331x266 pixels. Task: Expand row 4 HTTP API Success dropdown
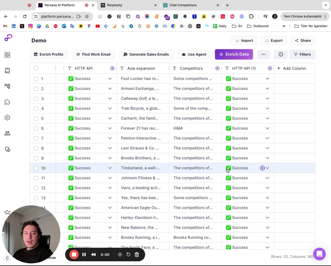(x=110, y=108)
